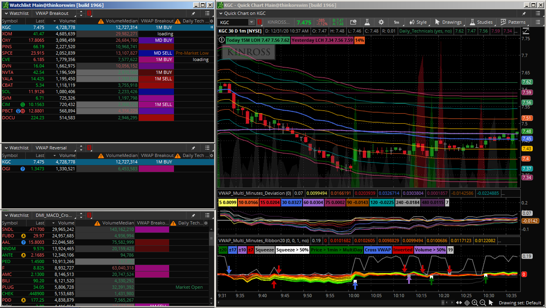Select DOCU symbol in watchlist
546x308 pixels.
pos(9,117)
